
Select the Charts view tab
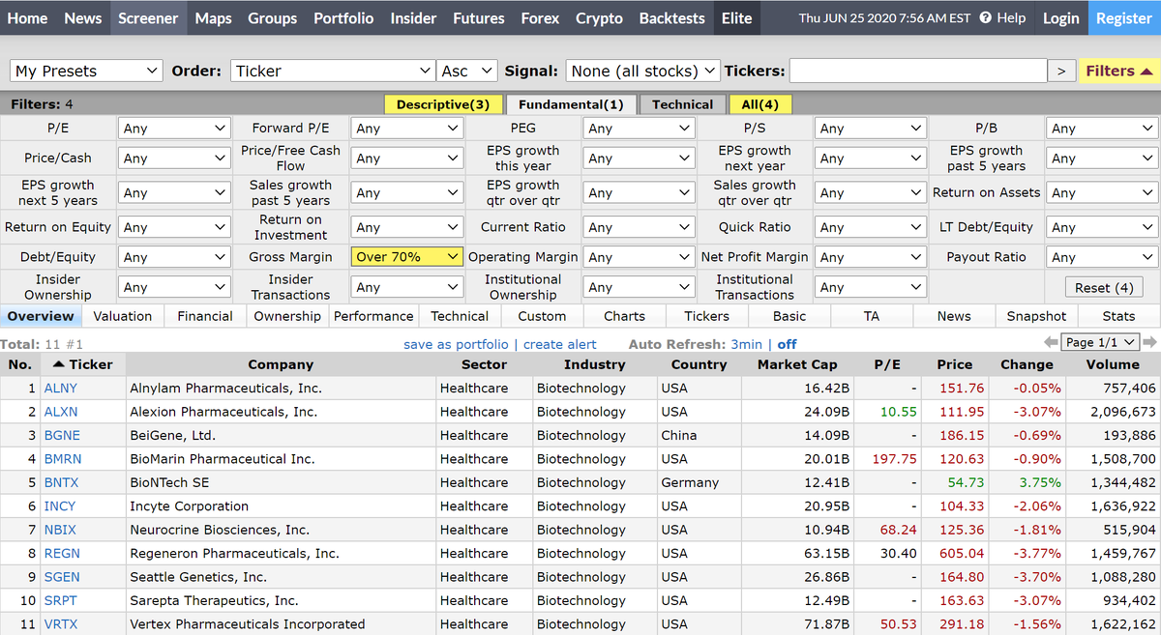tap(624, 316)
